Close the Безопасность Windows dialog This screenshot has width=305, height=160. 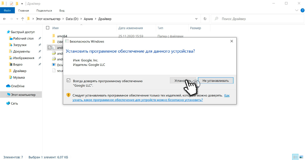[x=232, y=41]
